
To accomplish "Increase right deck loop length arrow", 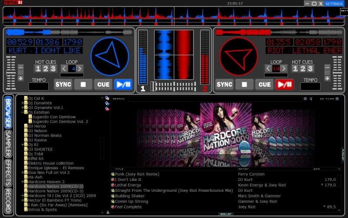I will coord(284,68).
